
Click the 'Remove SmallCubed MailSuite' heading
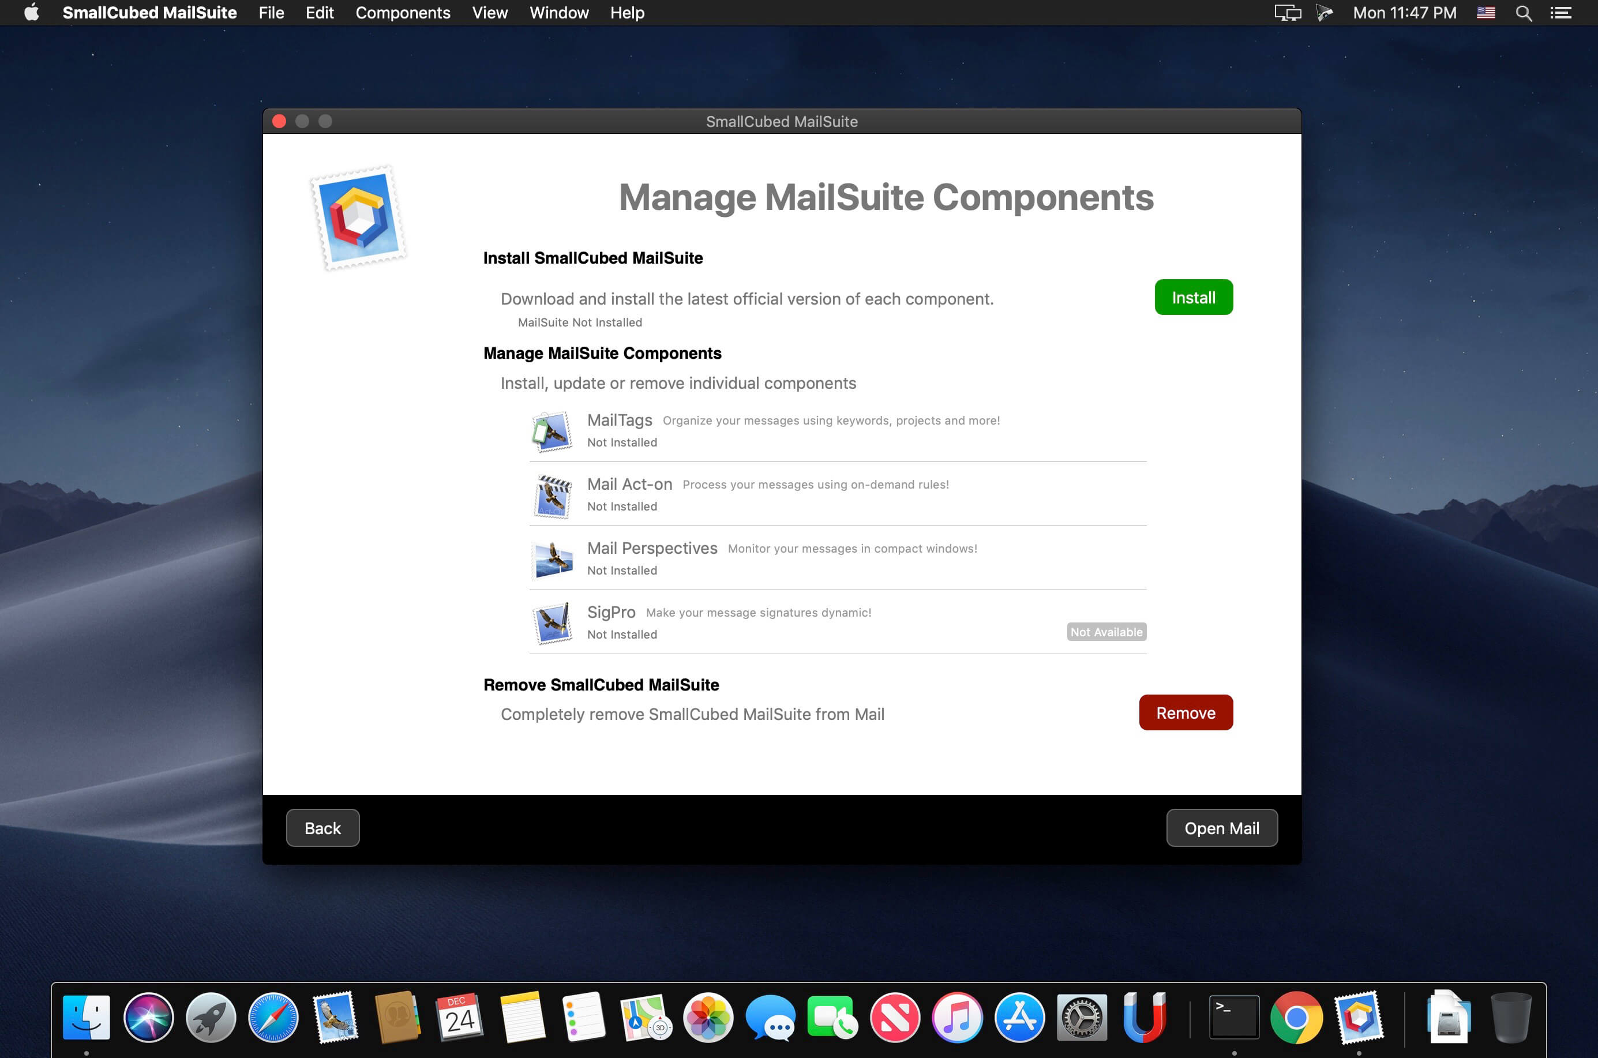601,685
